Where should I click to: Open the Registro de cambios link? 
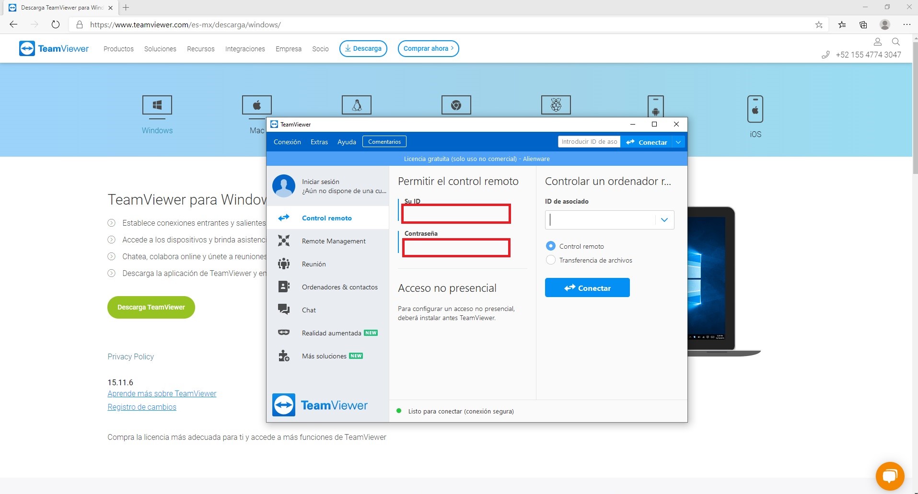pyautogui.click(x=142, y=407)
